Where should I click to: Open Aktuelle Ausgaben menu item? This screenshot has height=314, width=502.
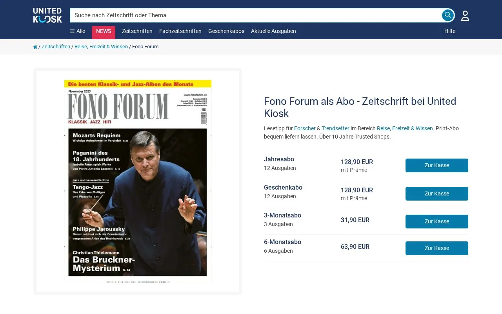tap(273, 31)
